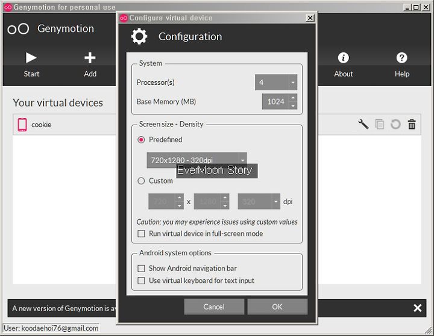434x336 pixels.
Task: Decrease Base Memory with down arrow
Action: pyautogui.click(x=293, y=105)
